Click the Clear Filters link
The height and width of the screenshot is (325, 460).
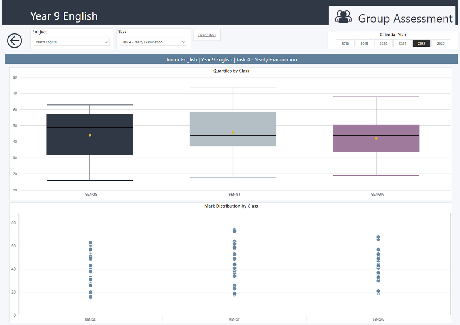pyautogui.click(x=207, y=35)
